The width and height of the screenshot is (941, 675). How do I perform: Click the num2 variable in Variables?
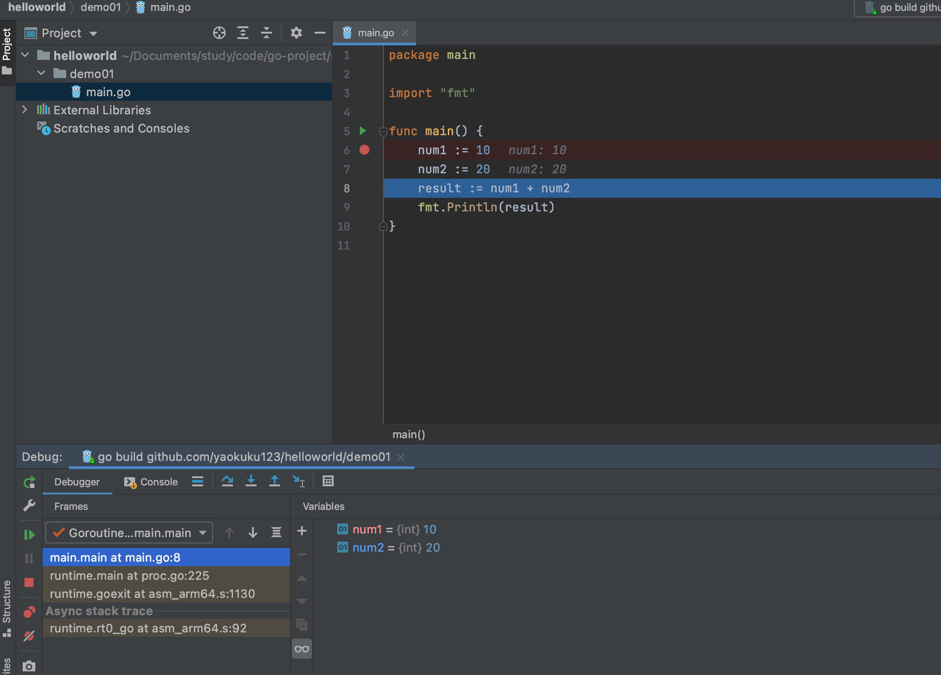[x=368, y=548]
